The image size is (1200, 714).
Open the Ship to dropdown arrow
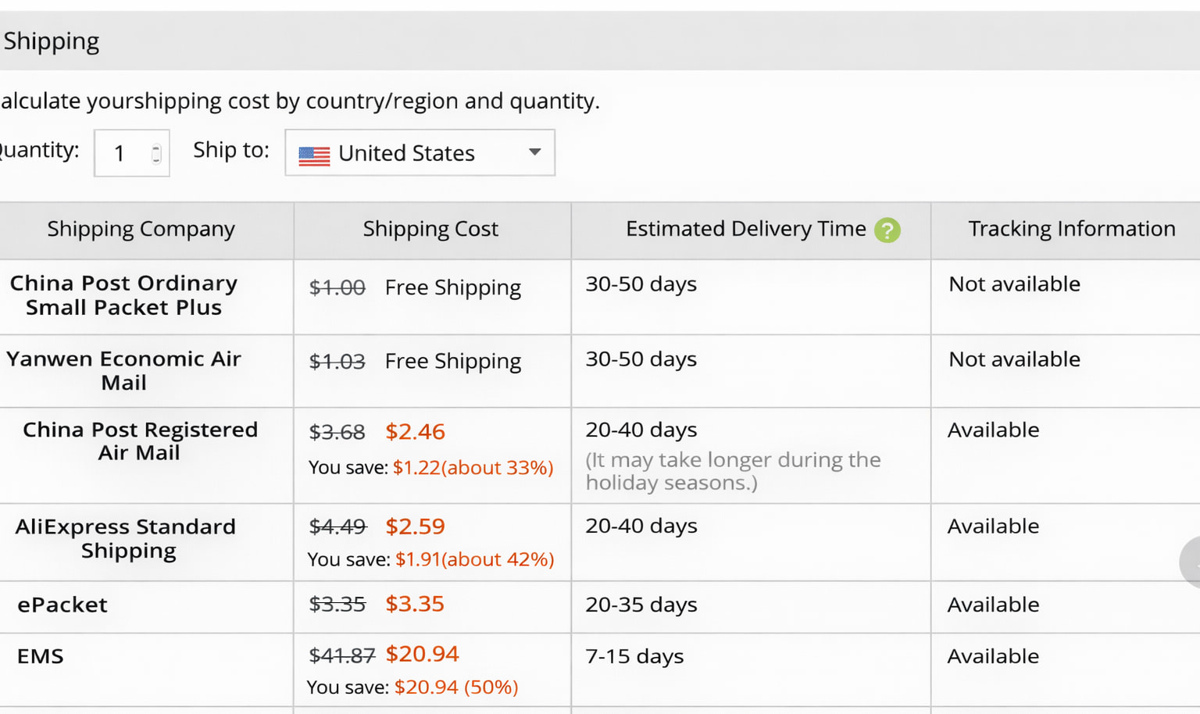[x=535, y=152]
